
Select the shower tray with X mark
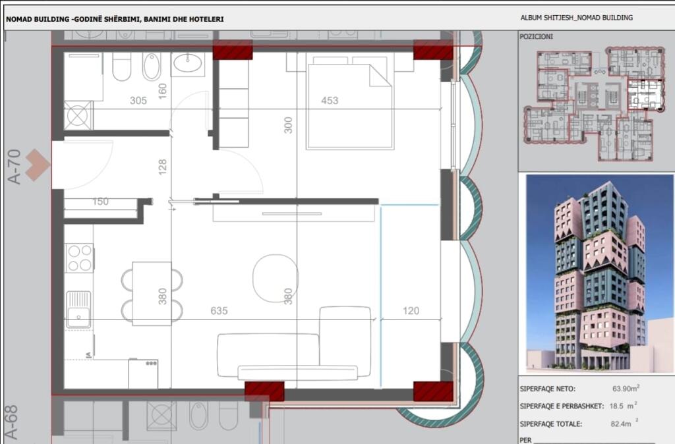[x=78, y=117]
